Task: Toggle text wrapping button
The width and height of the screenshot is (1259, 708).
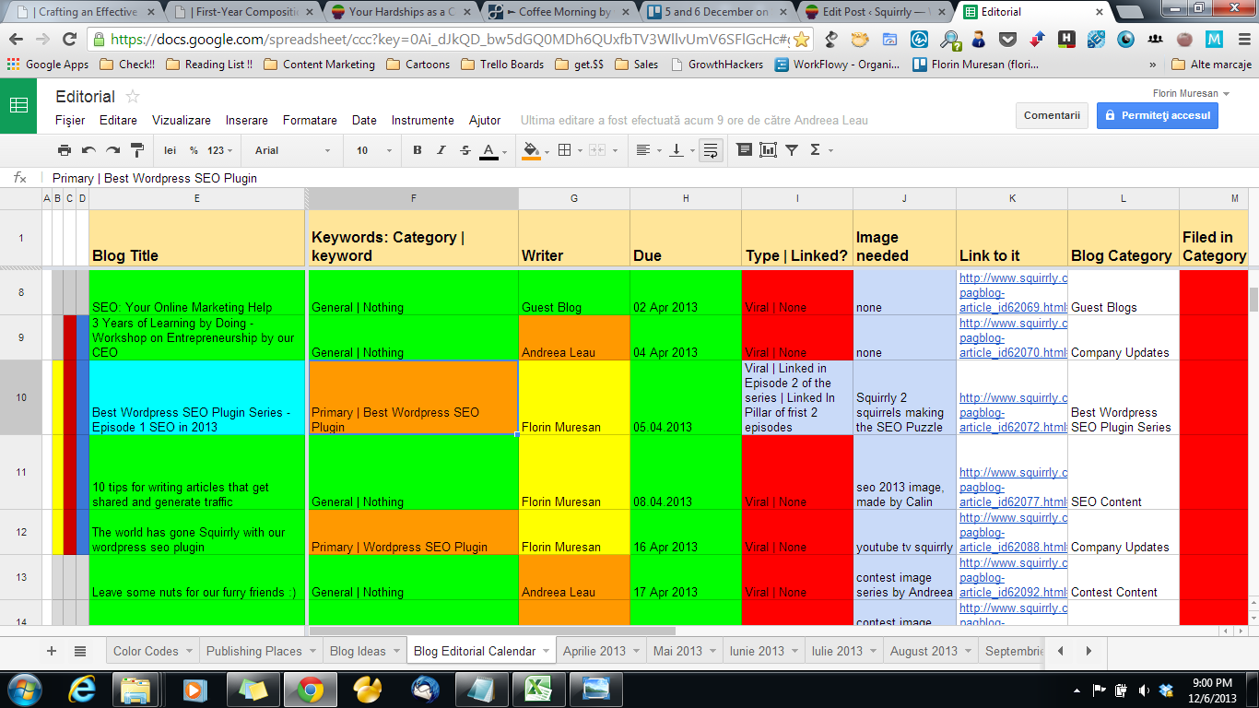Action: (x=710, y=150)
